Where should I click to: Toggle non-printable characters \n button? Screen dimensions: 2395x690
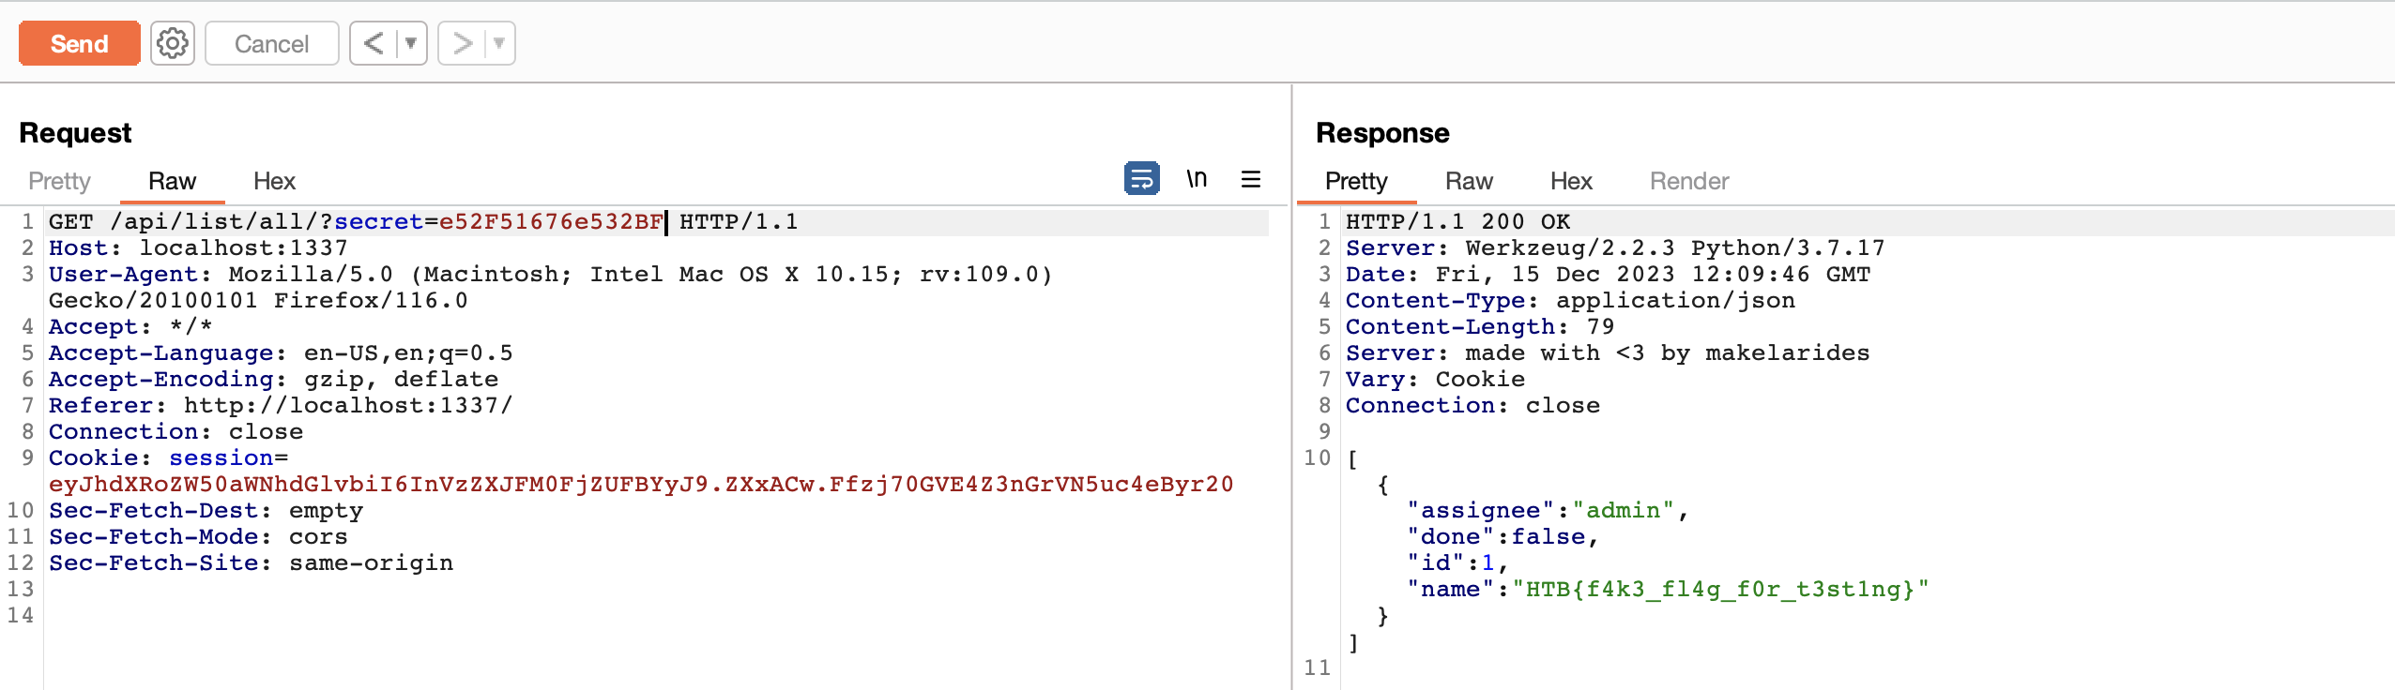point(1197,178)
